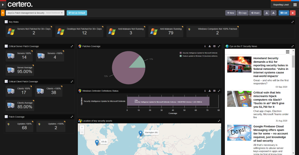The image size is (299, 155).
Task: Click the Clients <100% tile showing 38
Action: coord(49,91)
